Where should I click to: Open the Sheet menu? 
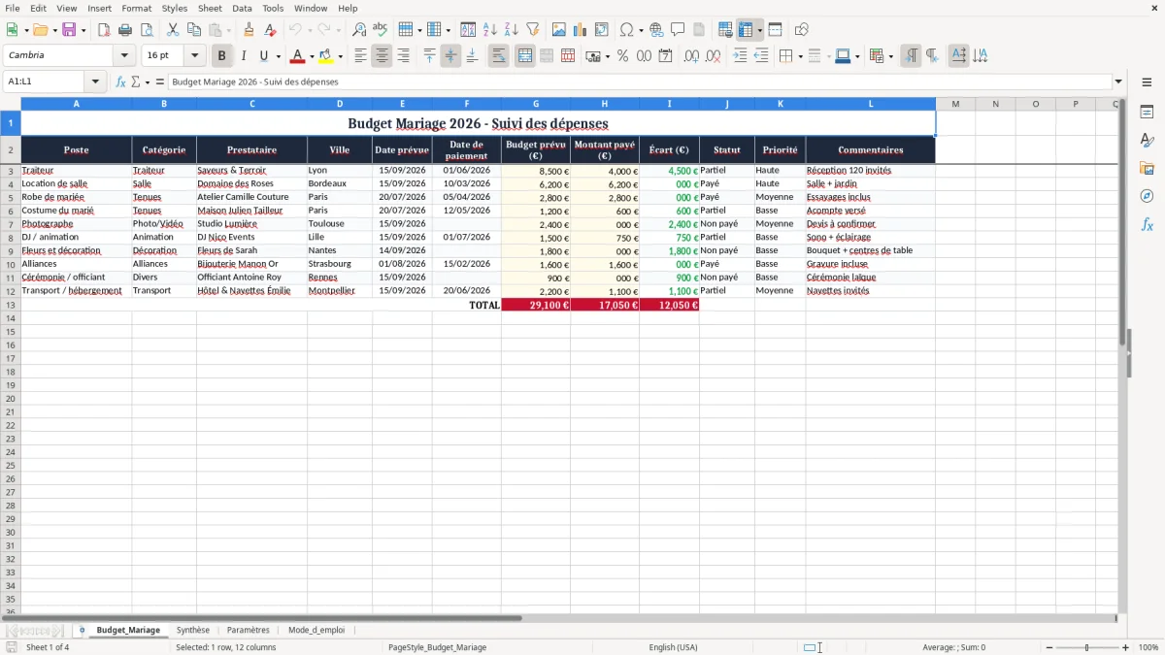coord(210,8)
